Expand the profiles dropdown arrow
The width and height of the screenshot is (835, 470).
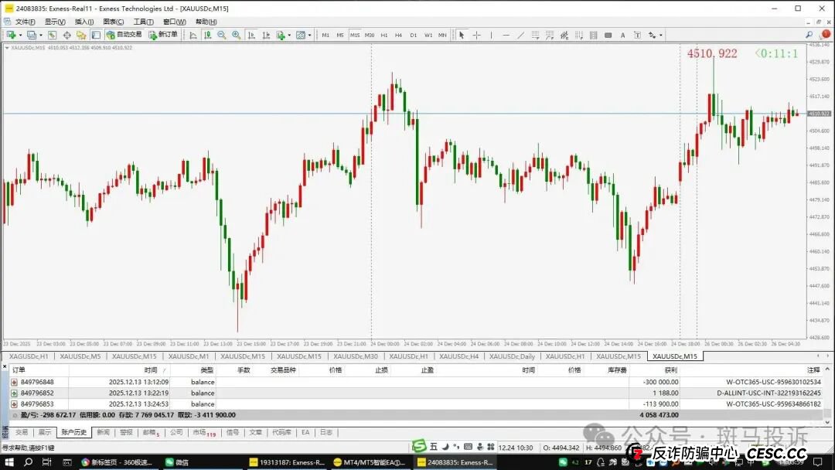pos(39,35)
